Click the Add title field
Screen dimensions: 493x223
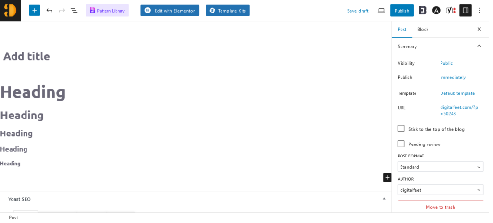coord(27,57)
